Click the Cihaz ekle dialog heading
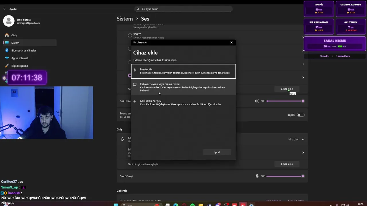The image size is (367, 206). click(x=145, y=53)
